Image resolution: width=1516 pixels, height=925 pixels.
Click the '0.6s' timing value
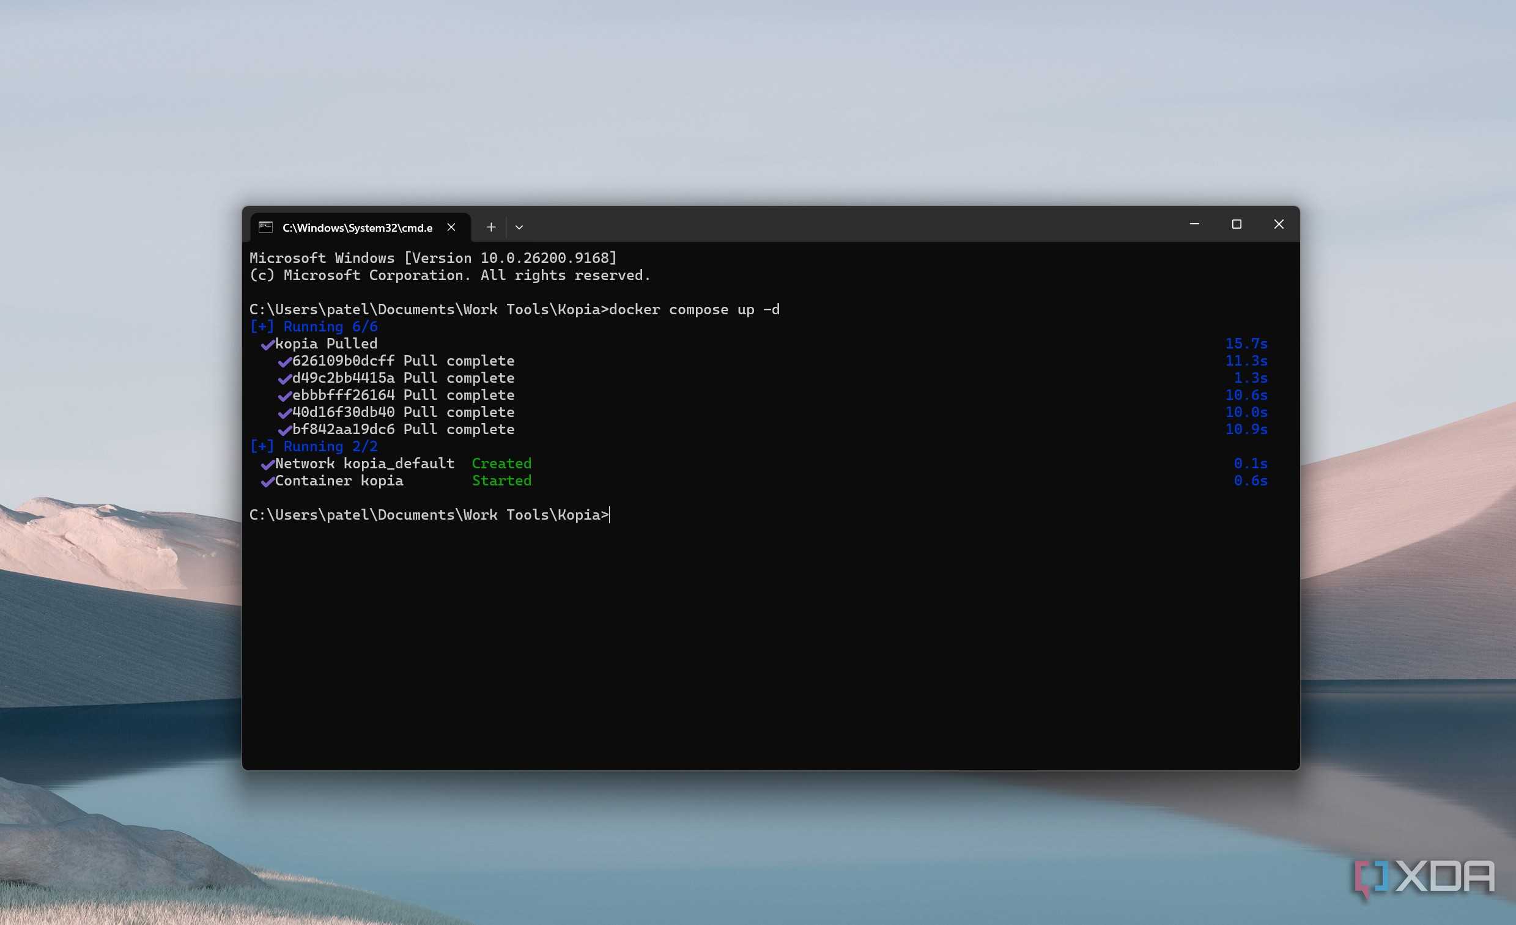(x=1250, y=481)
